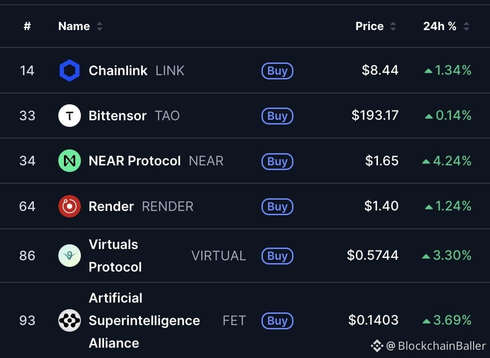The image size is (490, 358).
Task: Click Buy next to NEAR Protocol
Action: (x=277, y=161)
